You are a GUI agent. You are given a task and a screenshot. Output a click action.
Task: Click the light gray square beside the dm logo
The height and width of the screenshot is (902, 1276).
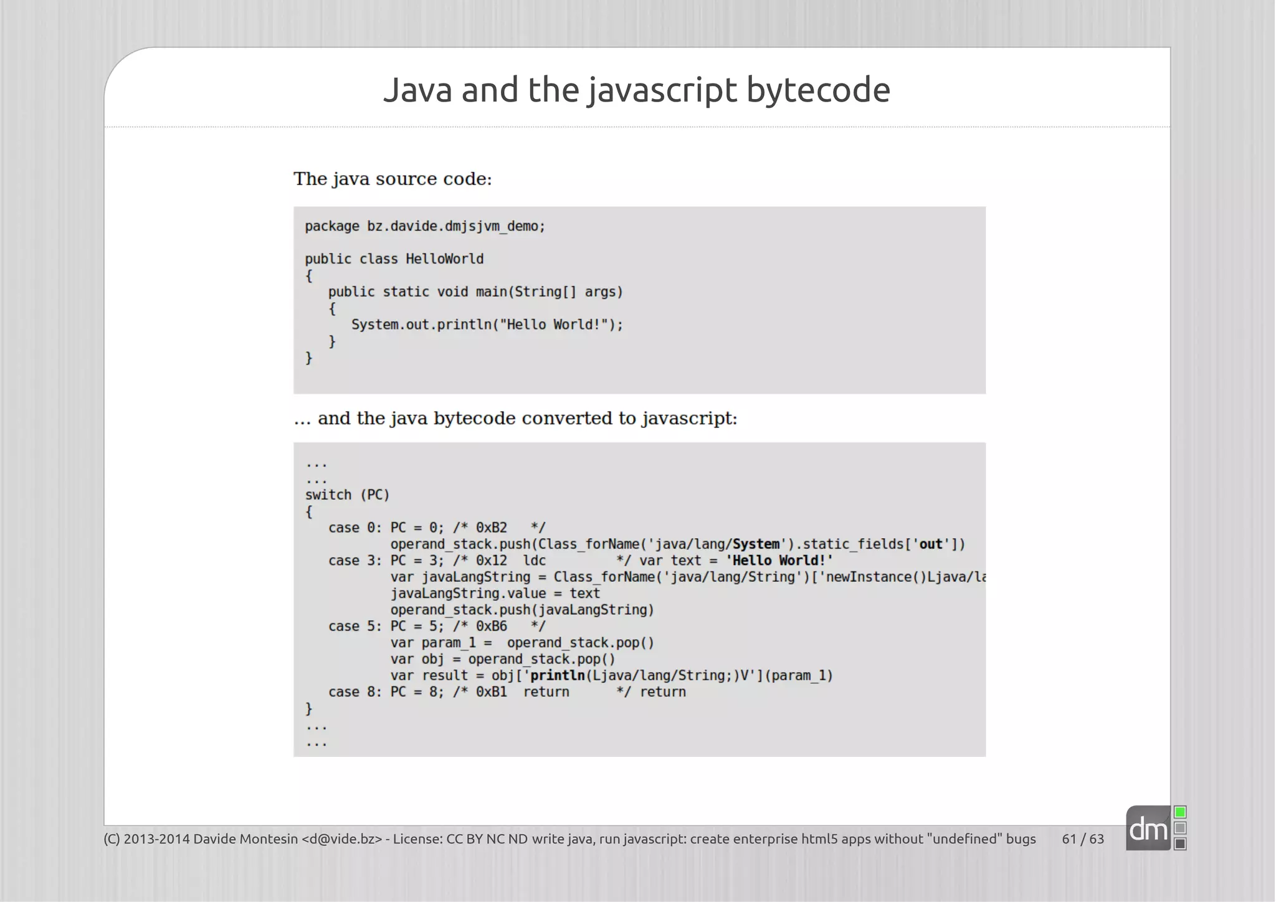[1180, 828]
